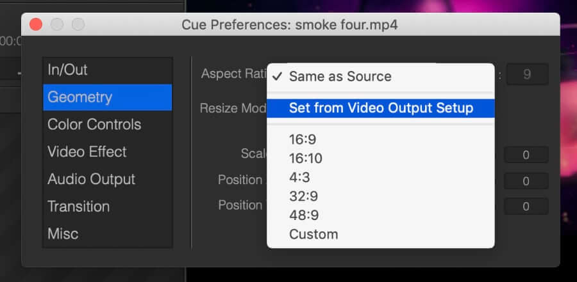Click the grey minimize window button

click(57, 24)
